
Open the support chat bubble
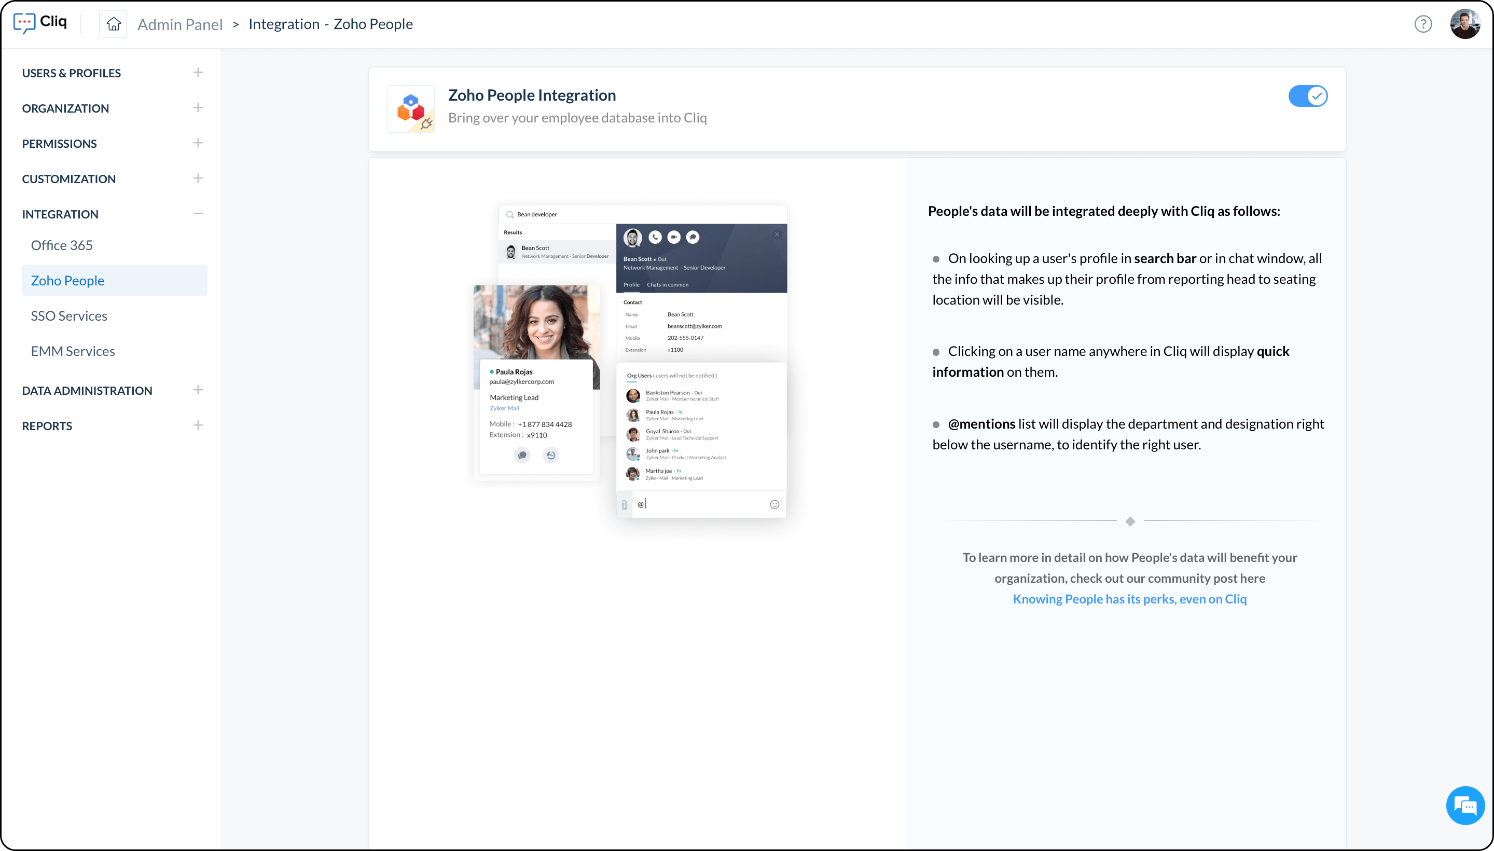pyautogui.click(x=1465, y=805)
